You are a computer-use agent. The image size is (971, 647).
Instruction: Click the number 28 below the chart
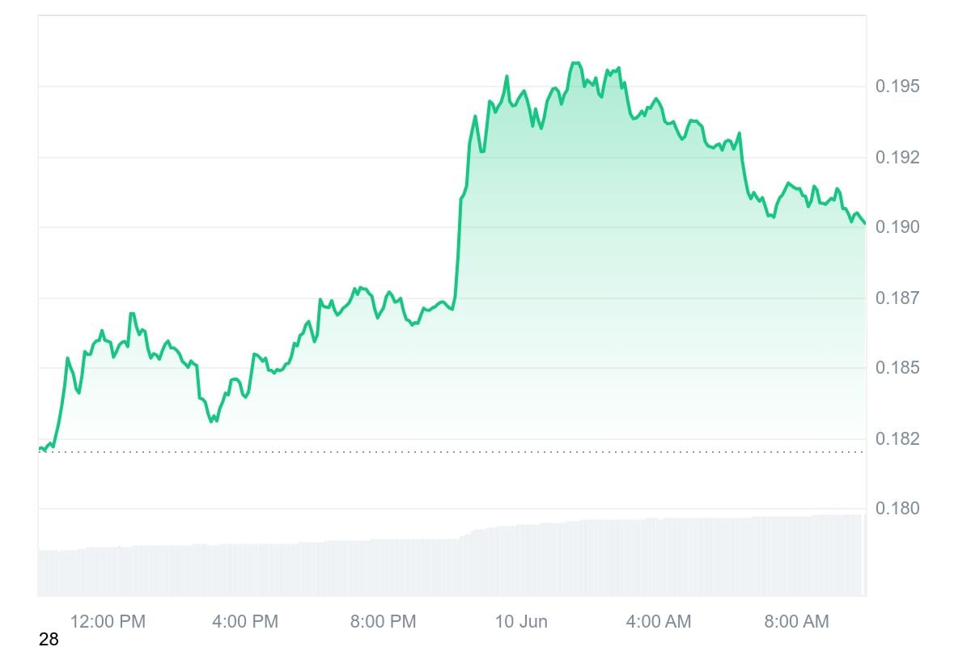49,640
